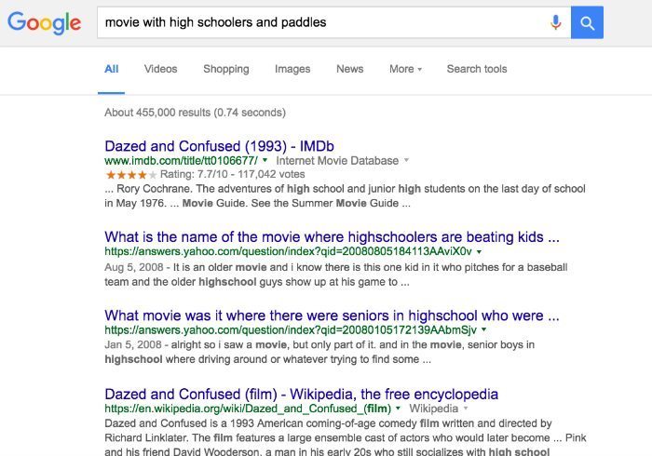Click the blue search magnifier button
652x456 pixels.
(x=587, y=22)
